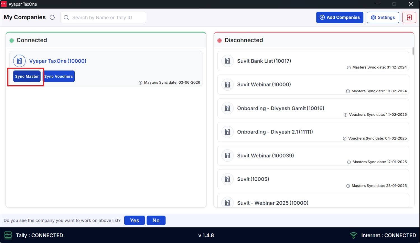This screenshot has width=420, height=243.
Task: Answer Yes to company list question
Action: coord(134,220)
